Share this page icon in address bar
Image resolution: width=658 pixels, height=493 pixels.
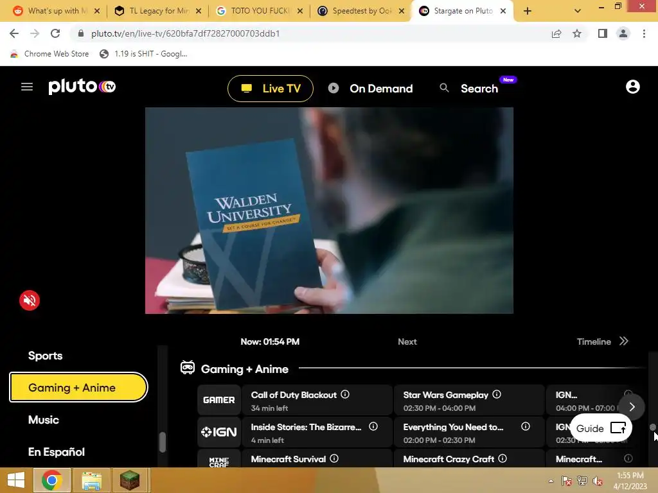556,33
